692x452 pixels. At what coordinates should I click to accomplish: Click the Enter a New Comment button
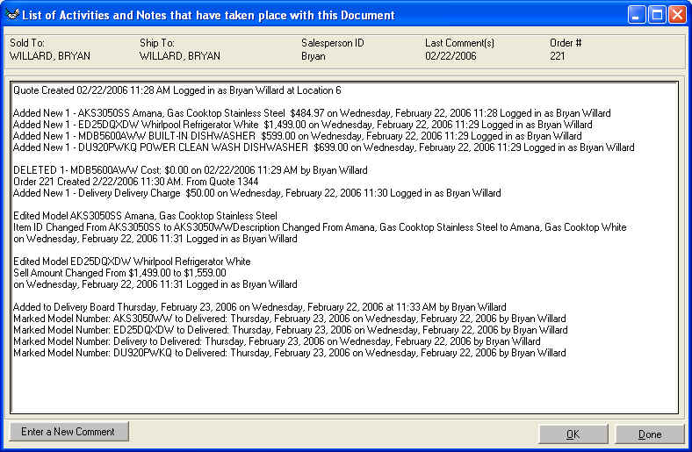[69, 432]
